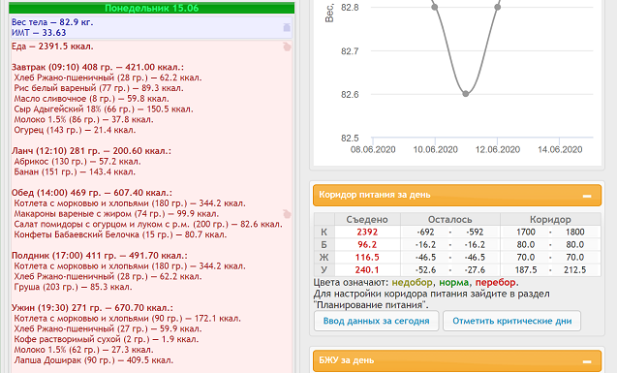Select 'Банан (151 гр.)' entry
The height and width of the screenshot is (373, 617).
point(75,171)
